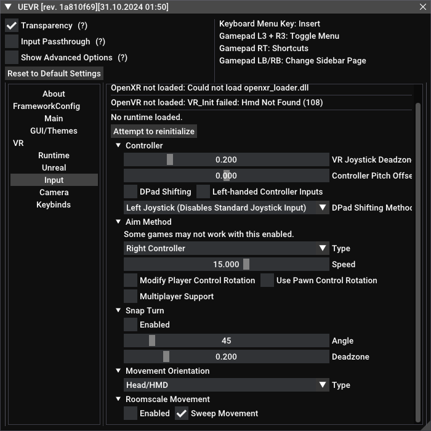Screen dimensions: 431x431
Task: Open the GUI/Themes sidebar page
Action: coord(54,131)
